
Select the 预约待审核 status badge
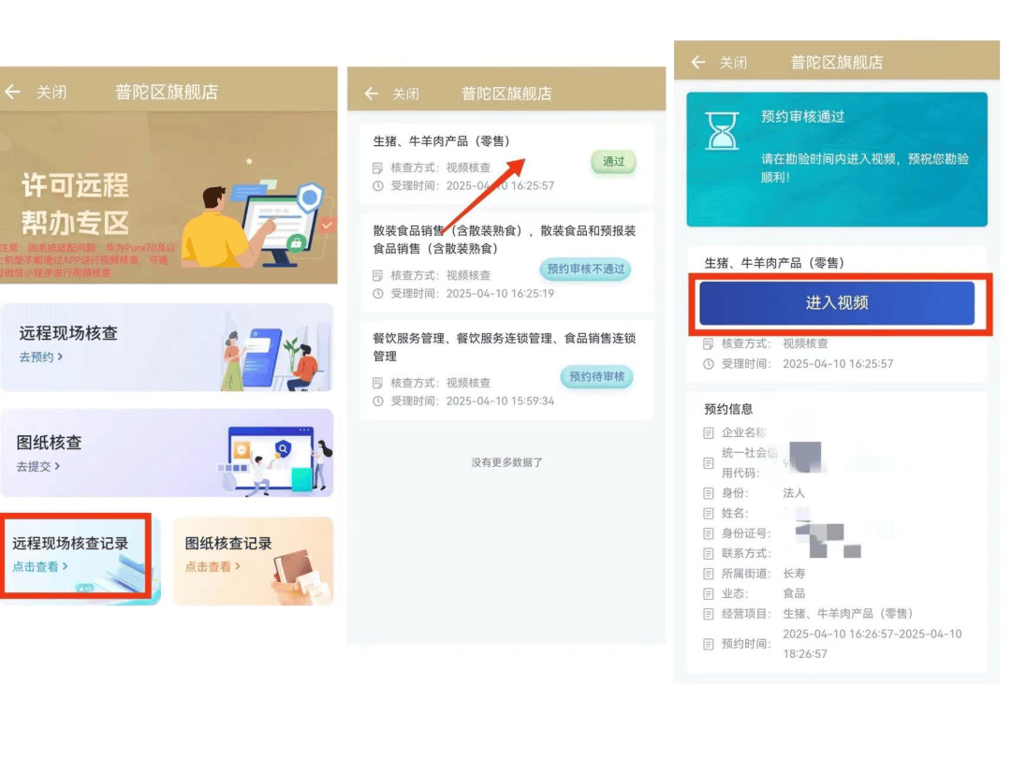point(596,377)
